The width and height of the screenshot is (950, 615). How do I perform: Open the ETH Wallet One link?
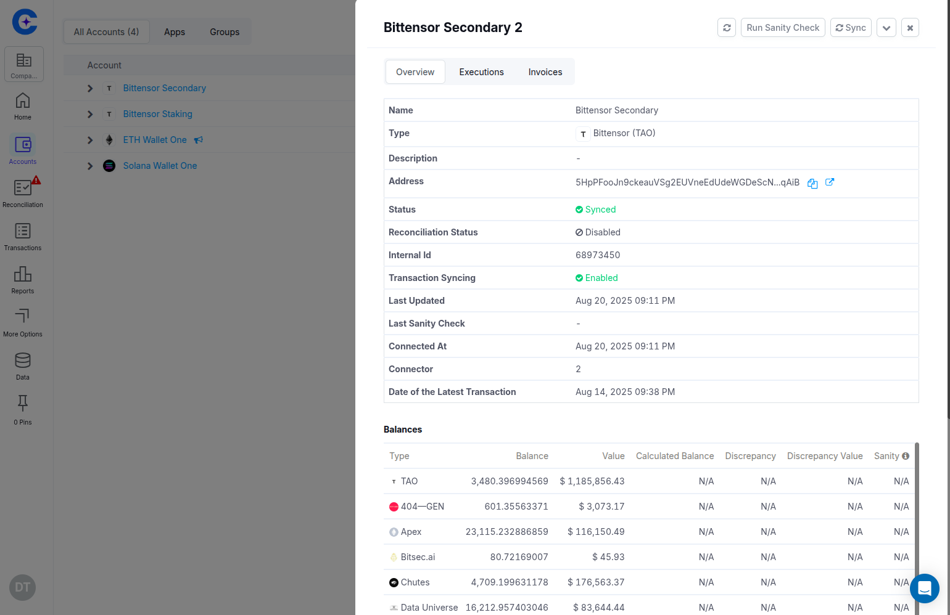coord(155,140)
